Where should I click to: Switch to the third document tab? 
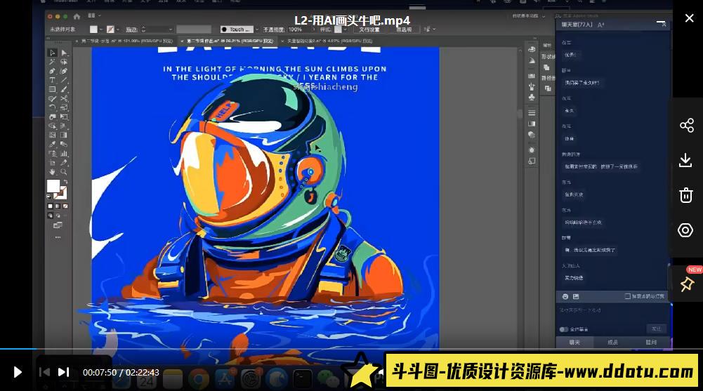[x=330, y=41]
